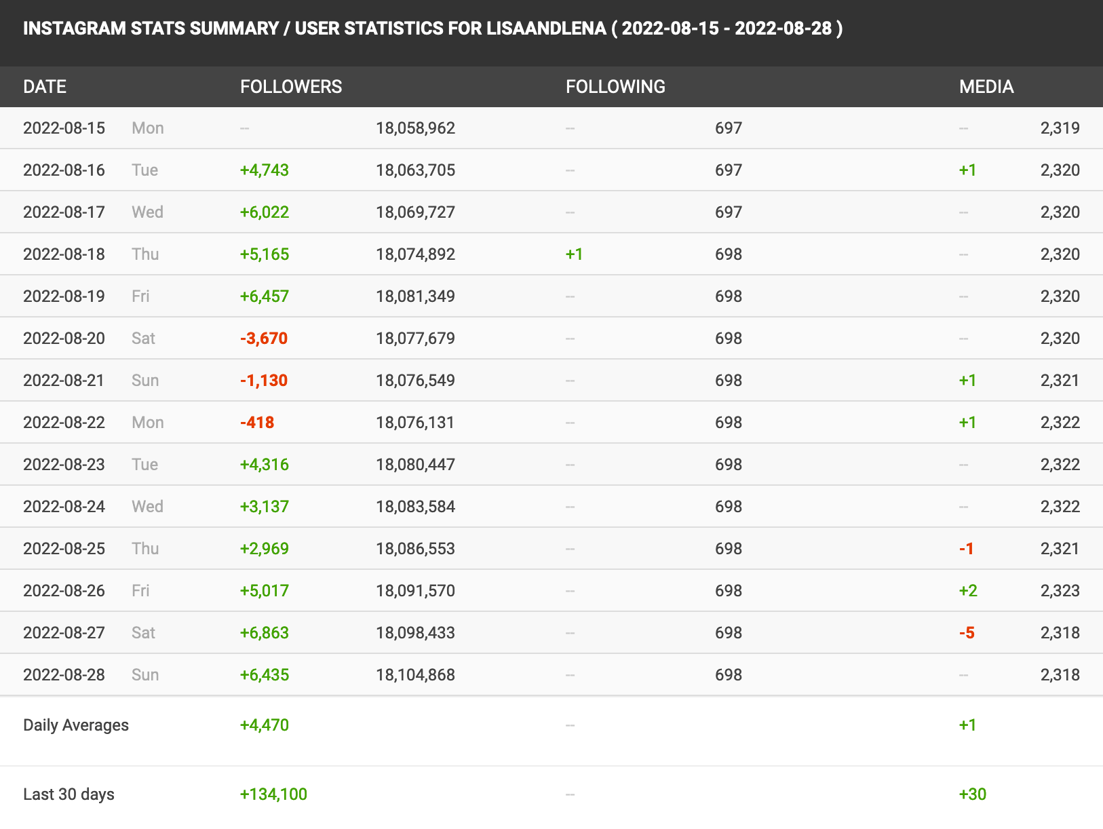Click 30-day media total +30
The width and height of the screenshot is (1103, 829).
pyautogui.click(x=973, y=794)
